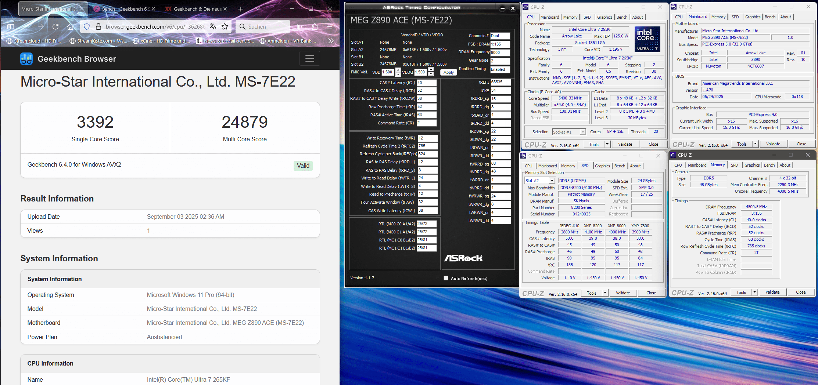The height and width of the screenshot is (385, 818).
Task: Go to the browser home page
Action: [70, 27]
